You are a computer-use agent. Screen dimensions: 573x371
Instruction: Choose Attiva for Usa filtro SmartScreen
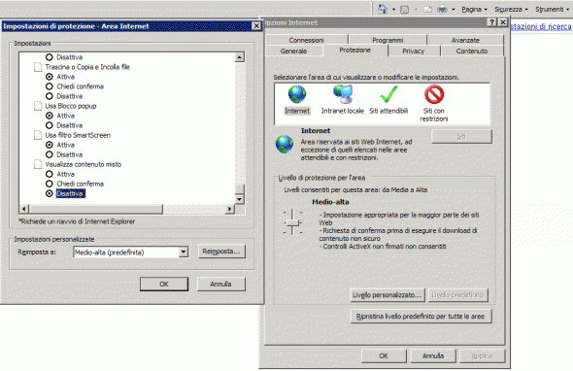point(50,145)
